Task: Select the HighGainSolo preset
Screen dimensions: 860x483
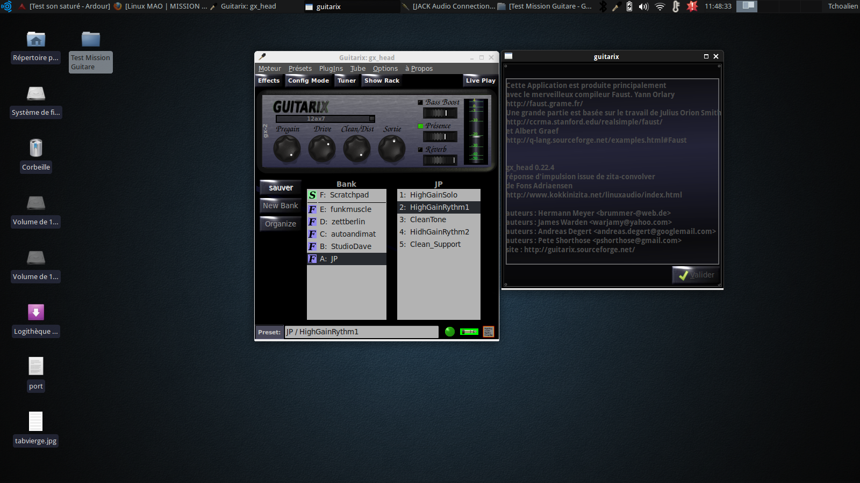Action: [439, 195]
